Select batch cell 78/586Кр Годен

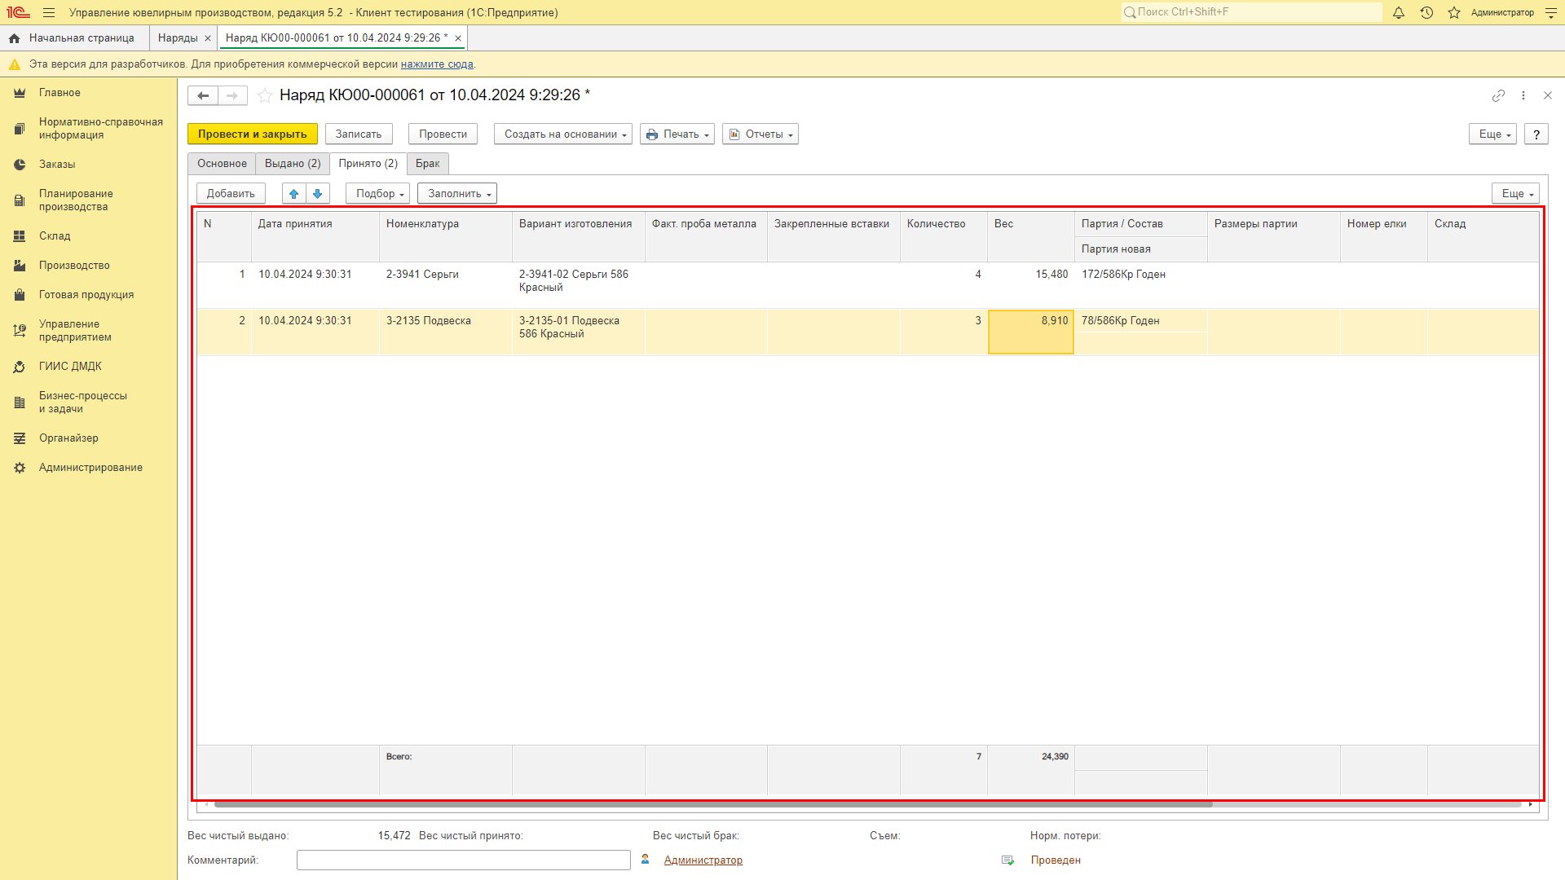[1141, 321]
